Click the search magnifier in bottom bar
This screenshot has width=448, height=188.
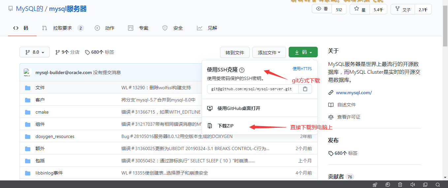click(x=438, y=184)
